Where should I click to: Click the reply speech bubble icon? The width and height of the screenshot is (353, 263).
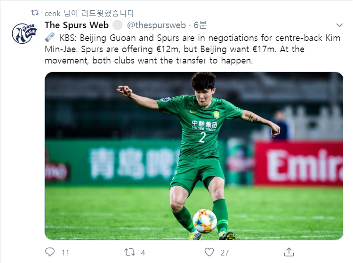point(50,252)
